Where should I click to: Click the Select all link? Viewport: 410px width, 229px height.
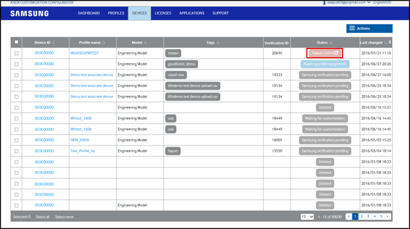click(42, 217)
